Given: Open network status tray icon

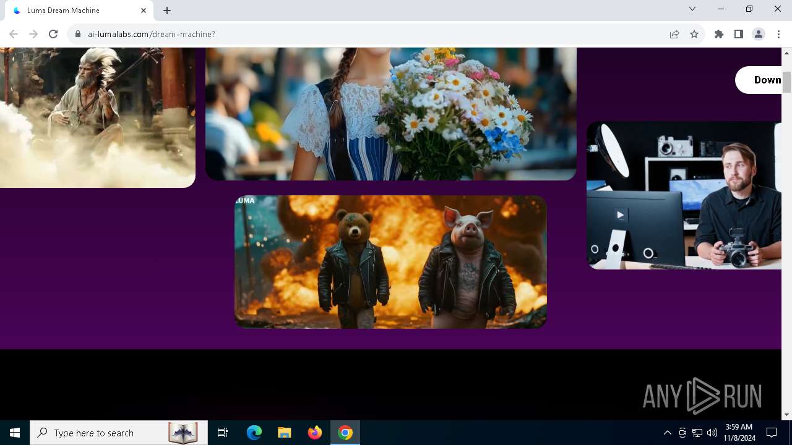Looking at the screenshot, I should click(697, 433).
